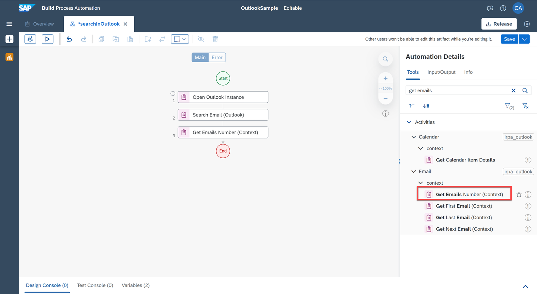Show info for Get Calendar Item Details

(528, 160)
